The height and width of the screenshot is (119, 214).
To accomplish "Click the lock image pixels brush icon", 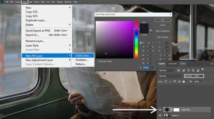I will coord(170,81).
